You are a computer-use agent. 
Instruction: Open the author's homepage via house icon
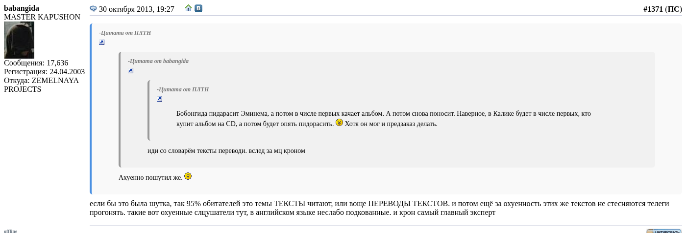(x=189, y=8)
